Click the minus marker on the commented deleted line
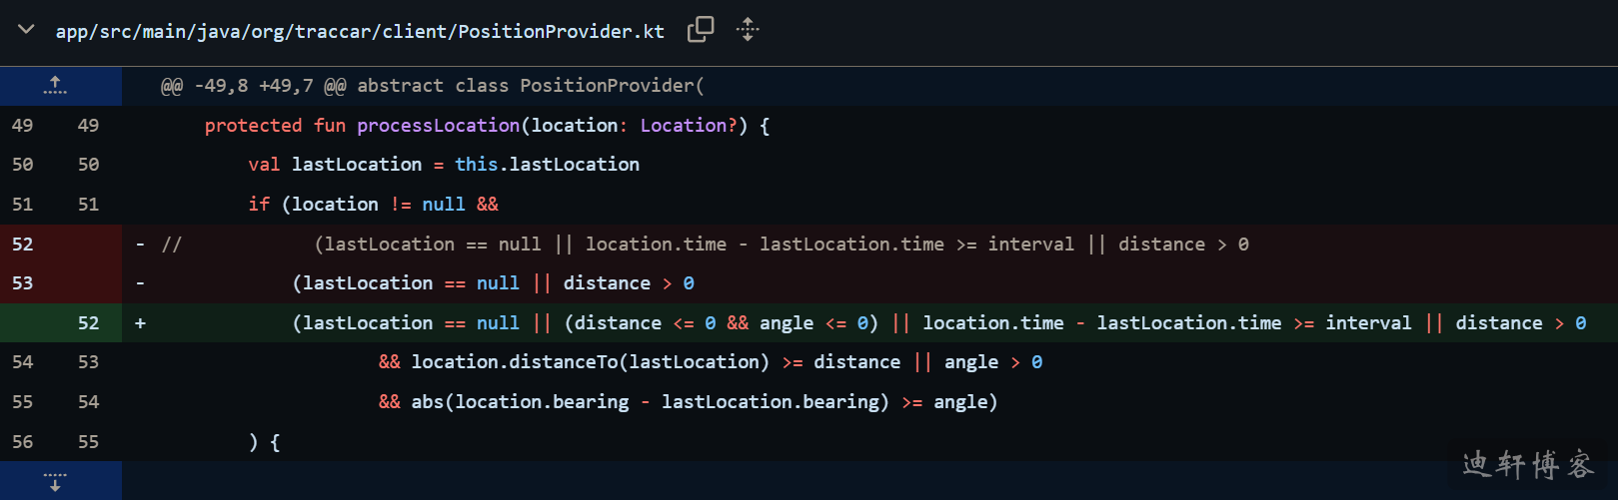Viewport: 1618px width, 500px height. point(140,245)
